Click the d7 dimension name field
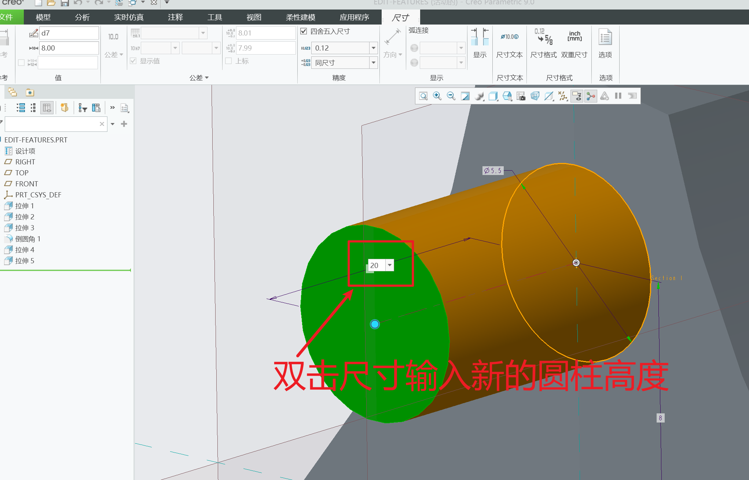 point(69,33)
